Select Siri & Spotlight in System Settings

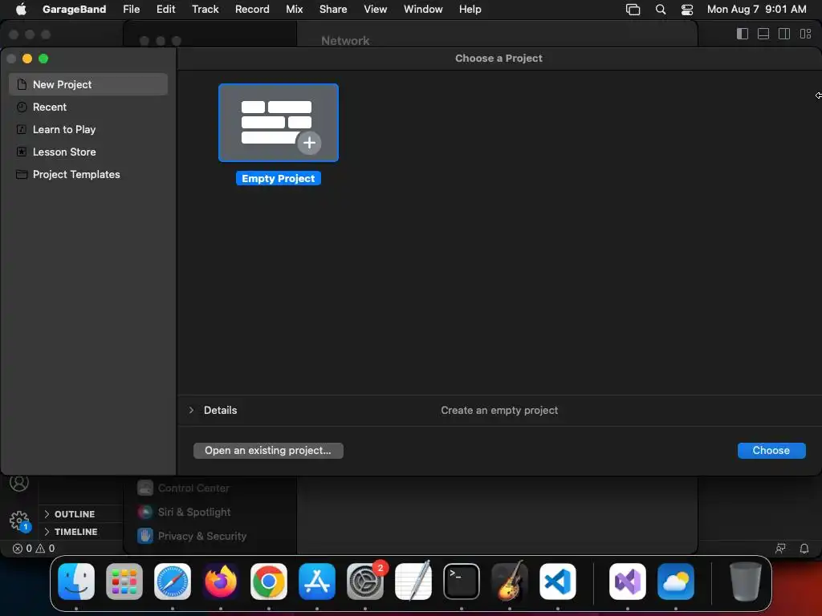coord(184,512)
